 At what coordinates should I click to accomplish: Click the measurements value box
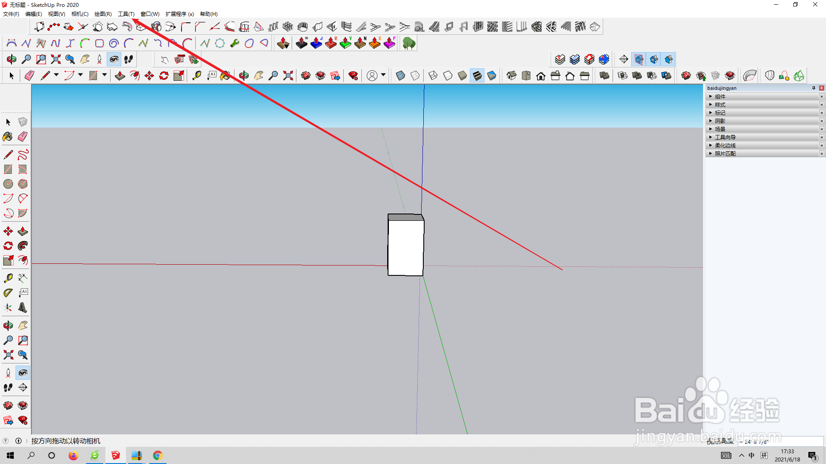(x=780, y=442)
